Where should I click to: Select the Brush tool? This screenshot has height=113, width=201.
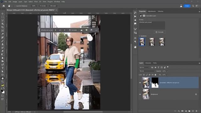click(3, 41)
